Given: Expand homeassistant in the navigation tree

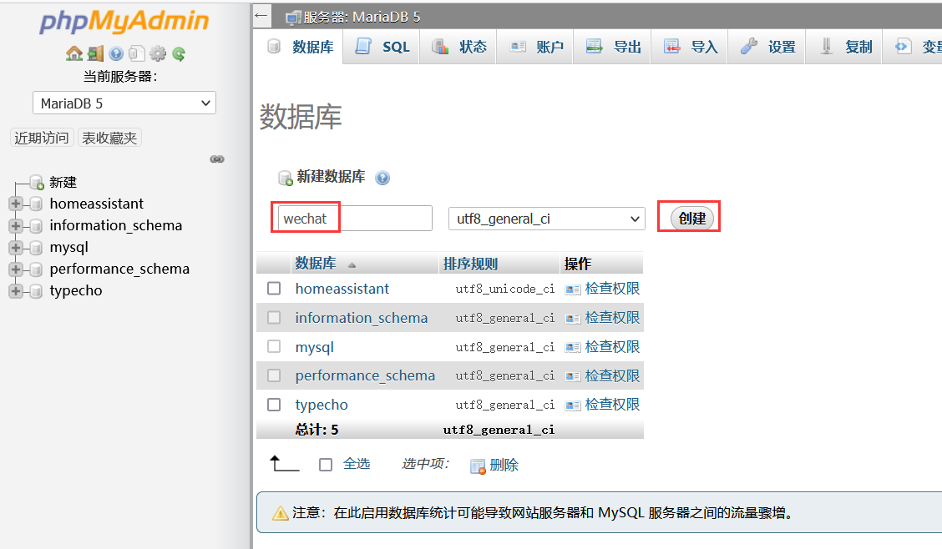Looking at the screenshot, I should point(16,204).
